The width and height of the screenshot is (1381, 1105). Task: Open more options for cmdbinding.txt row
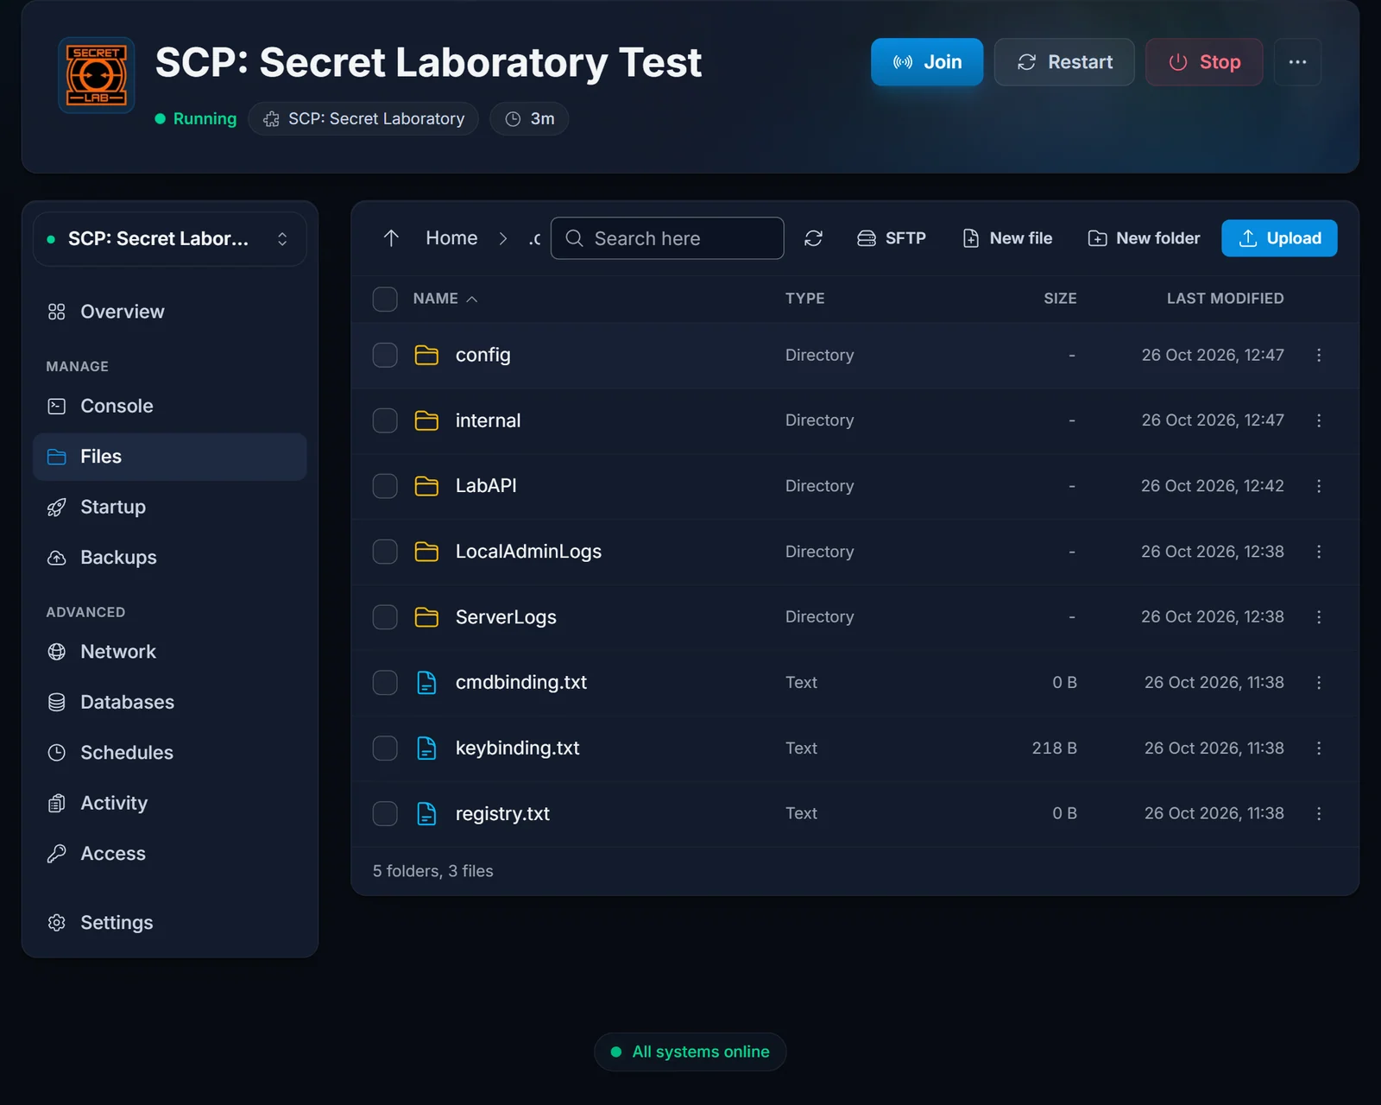point(1319,682)
